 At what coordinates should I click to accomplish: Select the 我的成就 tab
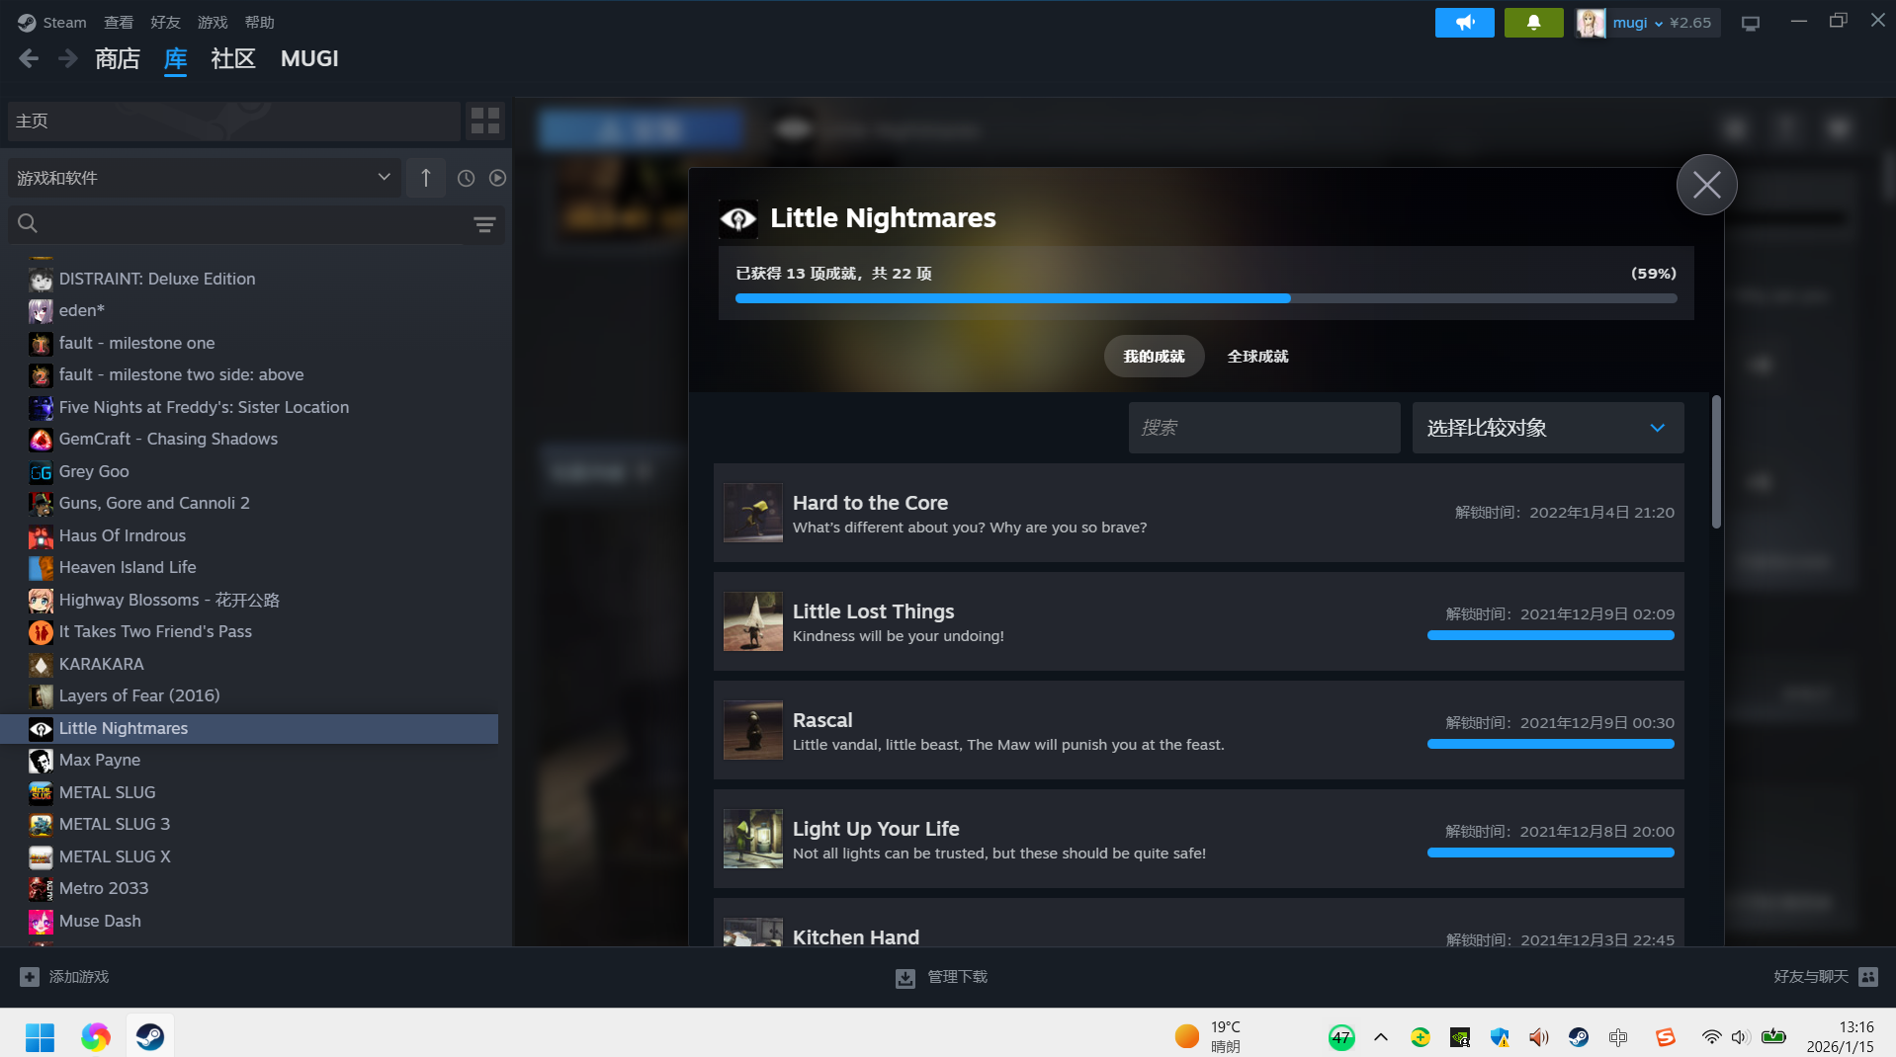click(1154, 357)
